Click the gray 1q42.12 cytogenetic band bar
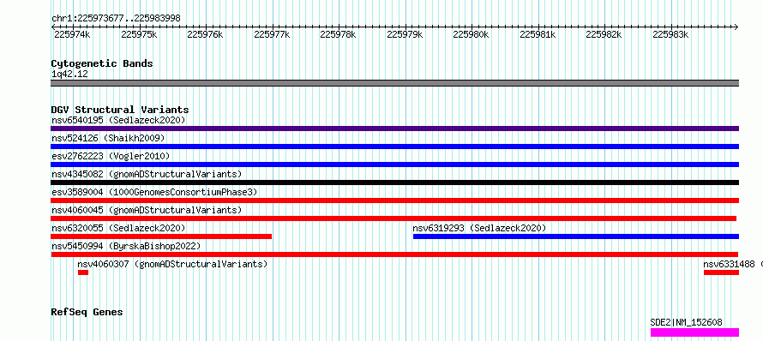The width and height of the screenshot is (763, 341). [394, 83]
